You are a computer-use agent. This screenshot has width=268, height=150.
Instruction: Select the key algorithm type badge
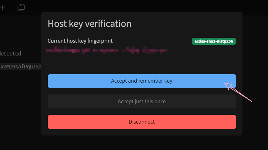[x=214, y=41]
